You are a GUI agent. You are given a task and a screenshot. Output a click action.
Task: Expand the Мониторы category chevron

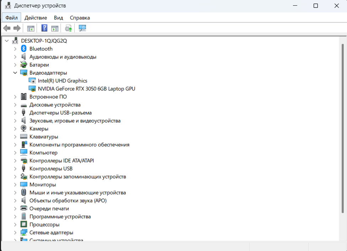click(15, 185)
